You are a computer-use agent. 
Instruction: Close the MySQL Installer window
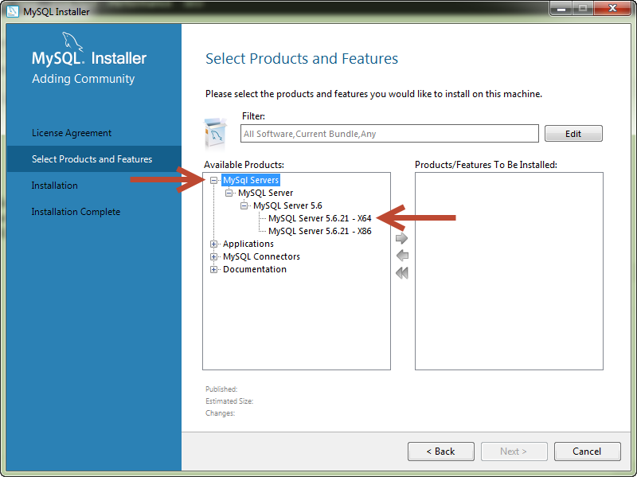[612, 8]
